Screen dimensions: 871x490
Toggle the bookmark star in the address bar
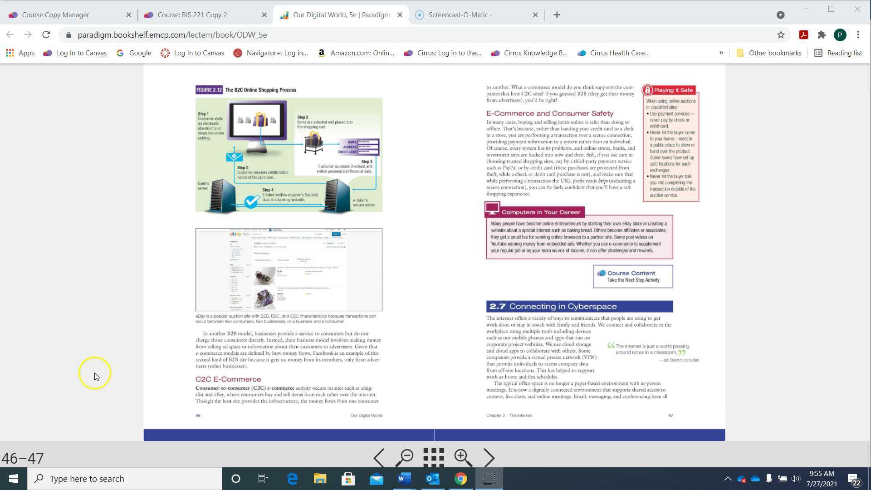coord(781,34)
